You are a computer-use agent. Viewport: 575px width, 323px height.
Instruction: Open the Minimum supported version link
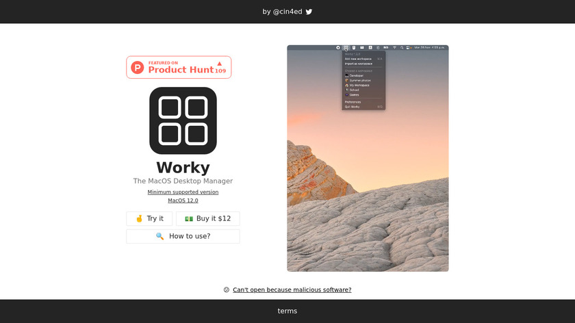(183, 196)
